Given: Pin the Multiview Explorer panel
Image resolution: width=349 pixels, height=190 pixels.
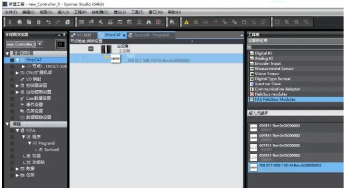Looking at the screenshot, I should pos(64,34).
